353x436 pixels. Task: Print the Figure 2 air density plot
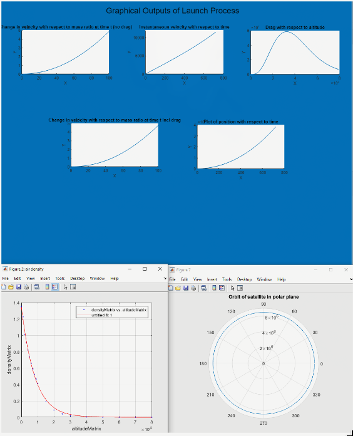26,287
